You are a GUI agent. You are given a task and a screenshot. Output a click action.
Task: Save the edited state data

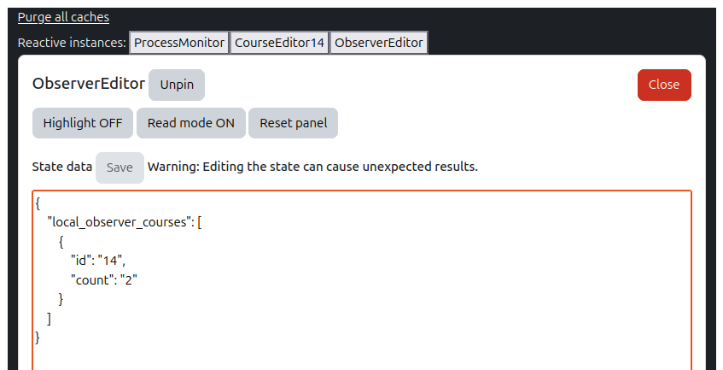120,167
